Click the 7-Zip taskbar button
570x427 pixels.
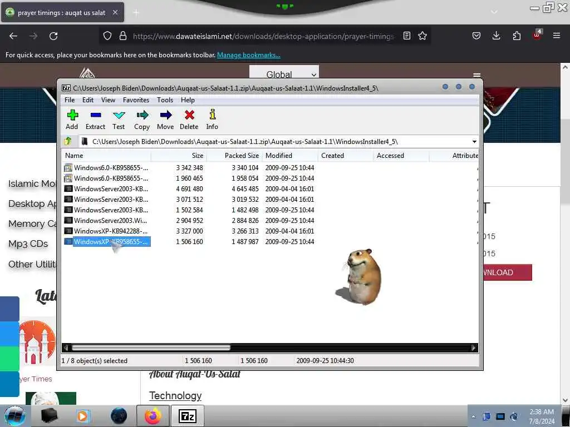tap(188, 416)
